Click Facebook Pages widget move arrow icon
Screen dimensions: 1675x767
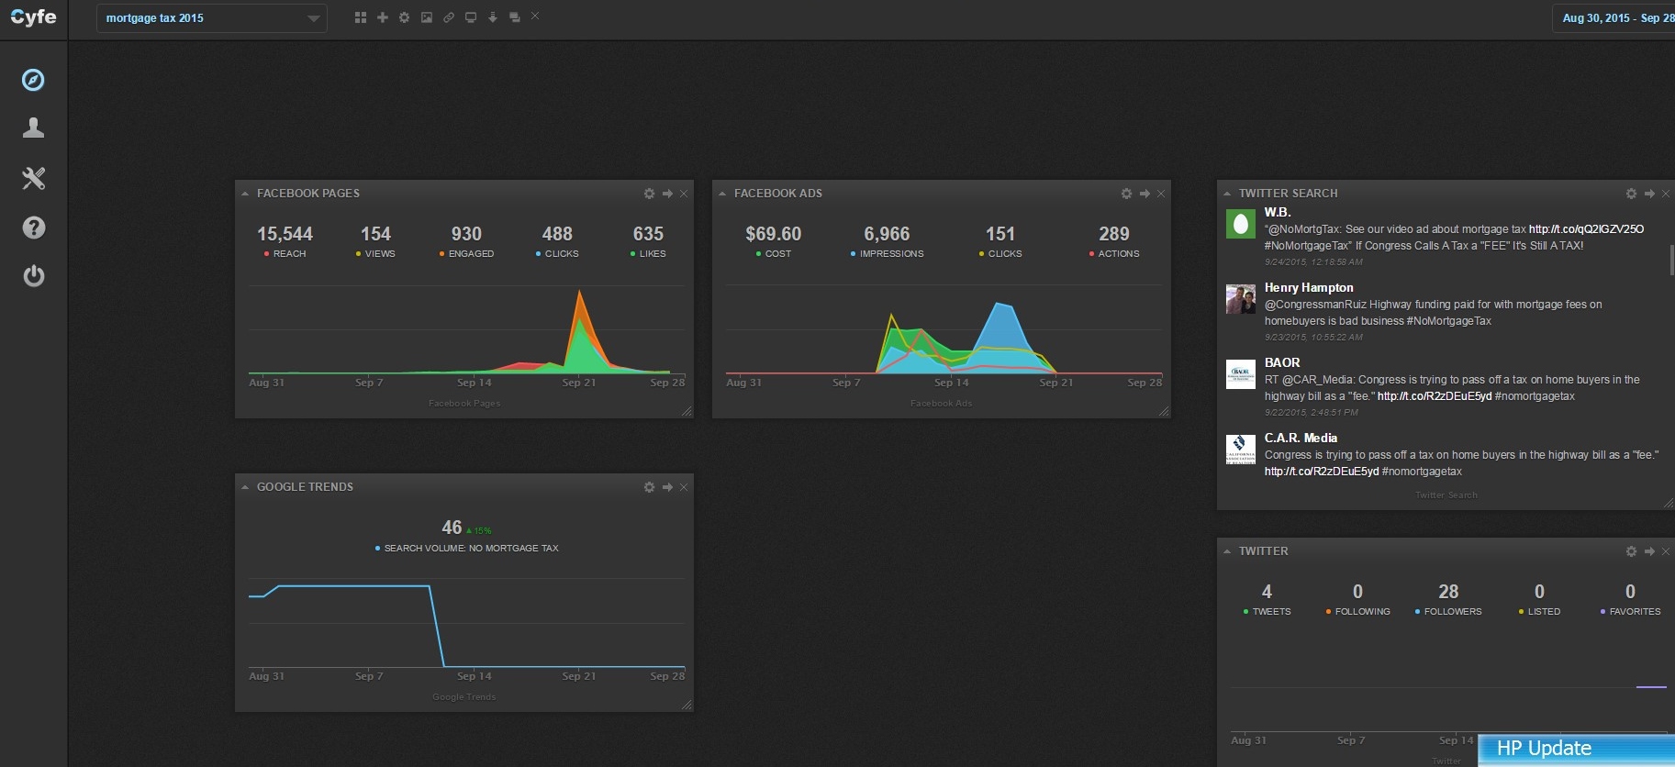click(x=668, y=194)
